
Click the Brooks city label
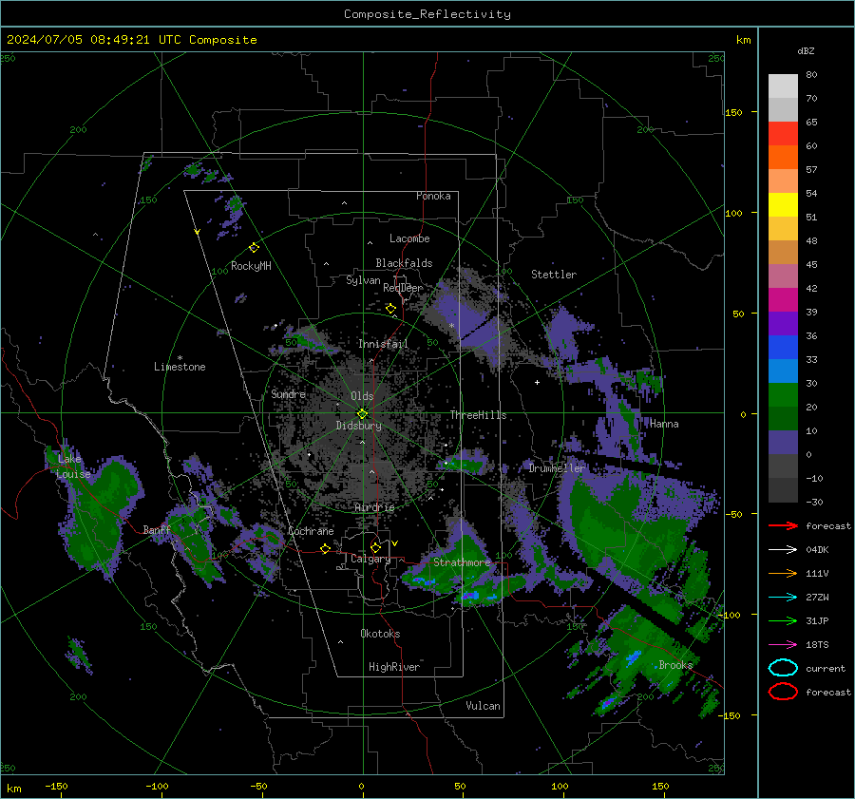pos(675,665)
